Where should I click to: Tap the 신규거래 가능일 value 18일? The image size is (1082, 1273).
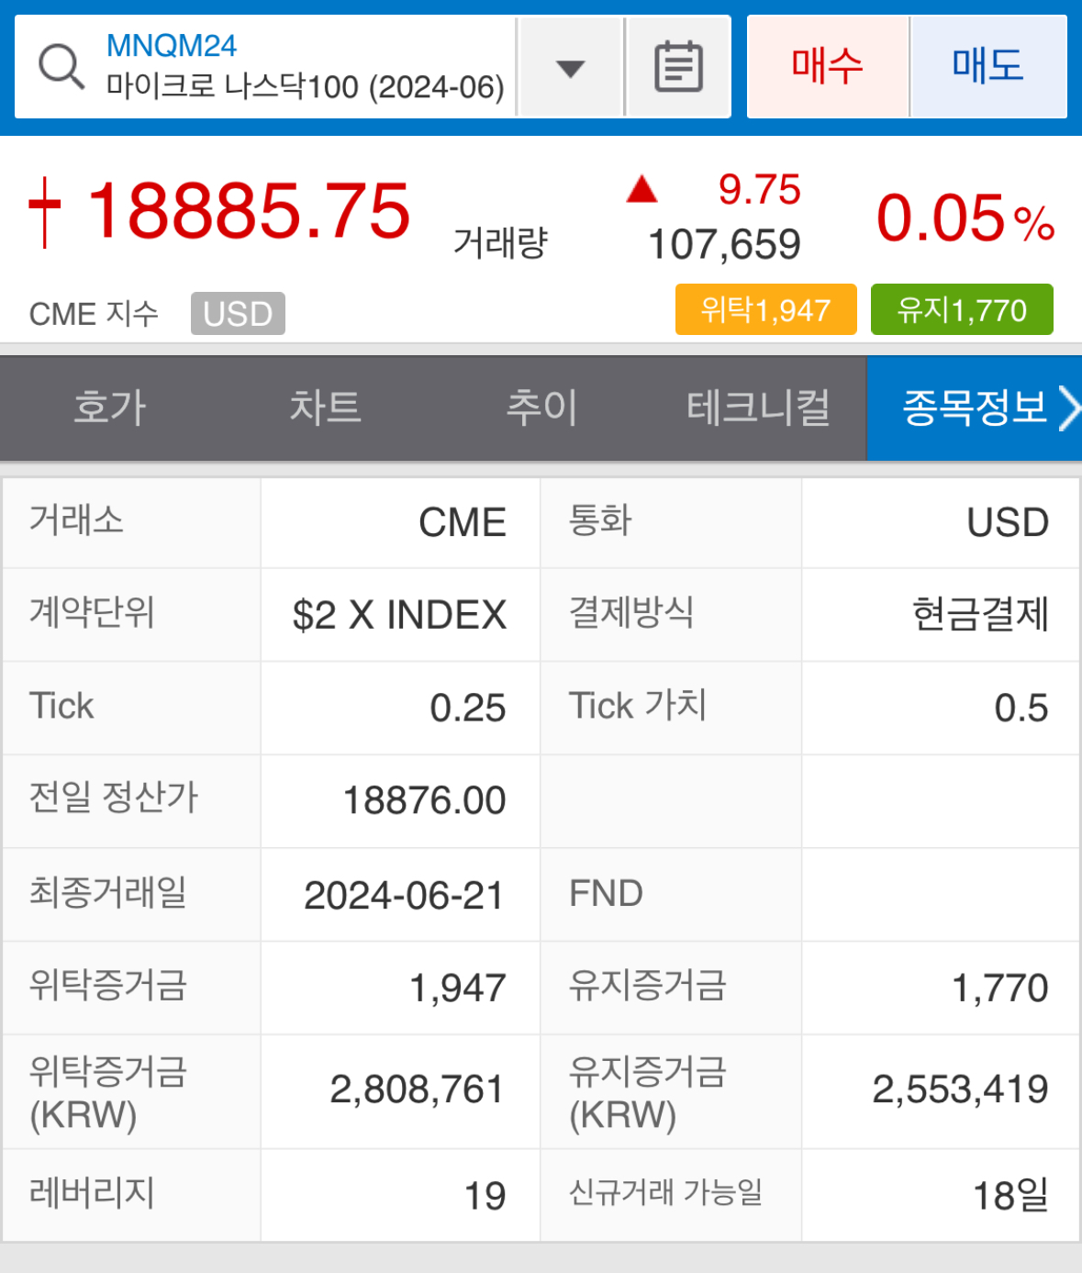coord(1010,1196)
